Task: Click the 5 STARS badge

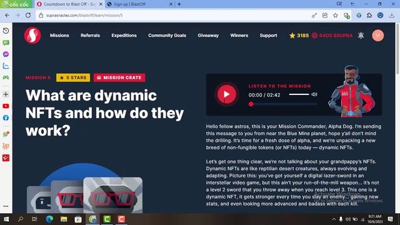Action: click(73, 77)
